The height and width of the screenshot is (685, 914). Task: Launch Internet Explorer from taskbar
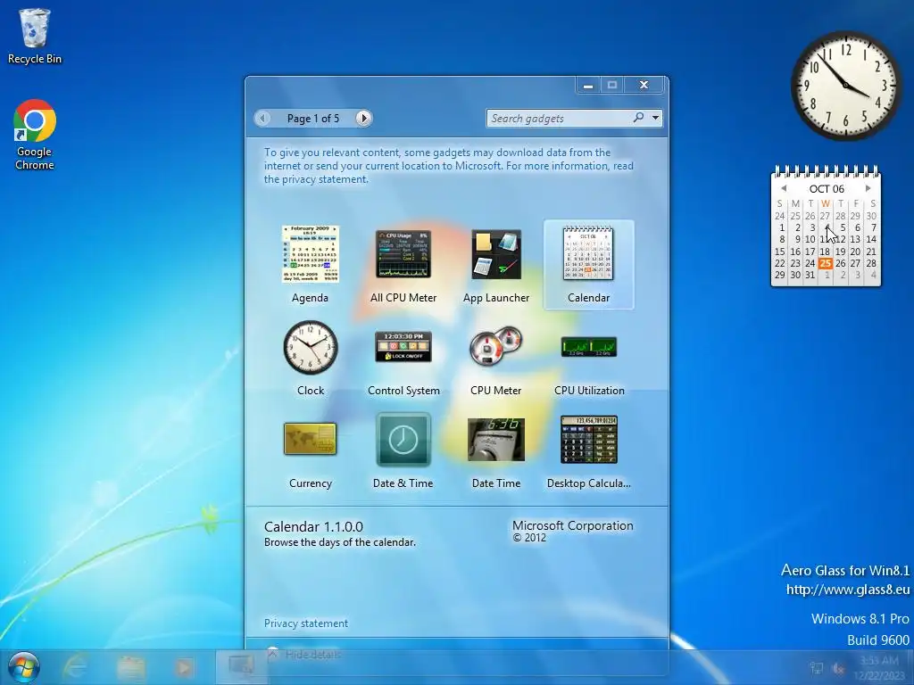(x=75, y=667)
